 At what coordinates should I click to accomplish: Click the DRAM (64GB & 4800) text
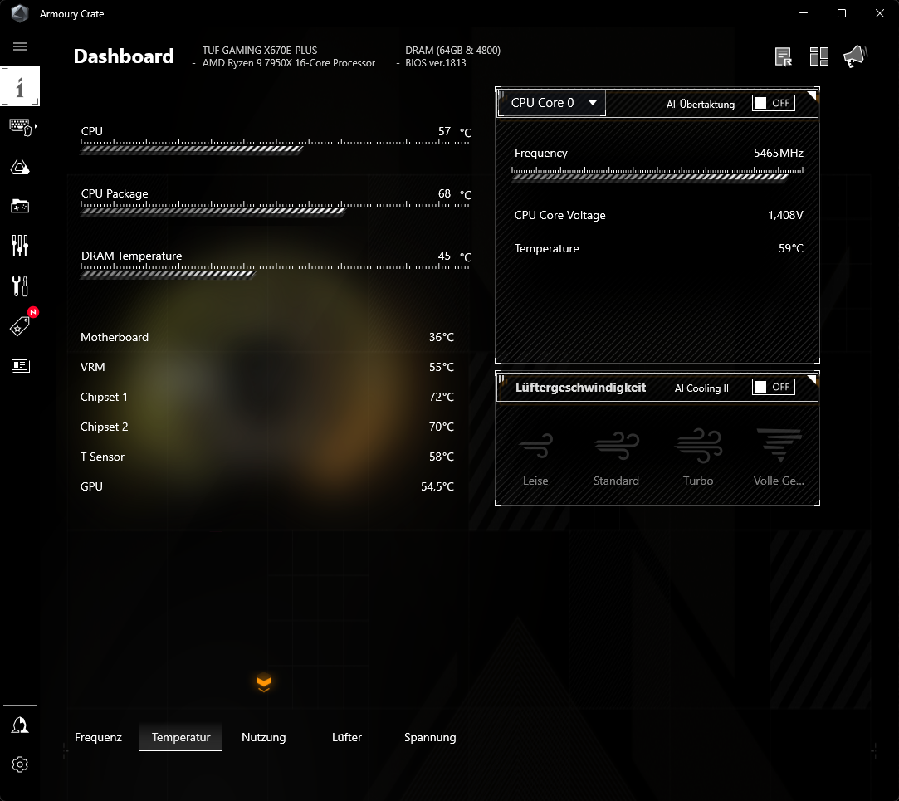pos(453,51)
